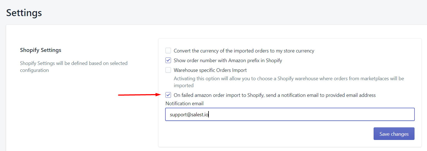
Task: Select the Shopify Settings section heading
Action: pyautogui.click(x=41, y=50)
